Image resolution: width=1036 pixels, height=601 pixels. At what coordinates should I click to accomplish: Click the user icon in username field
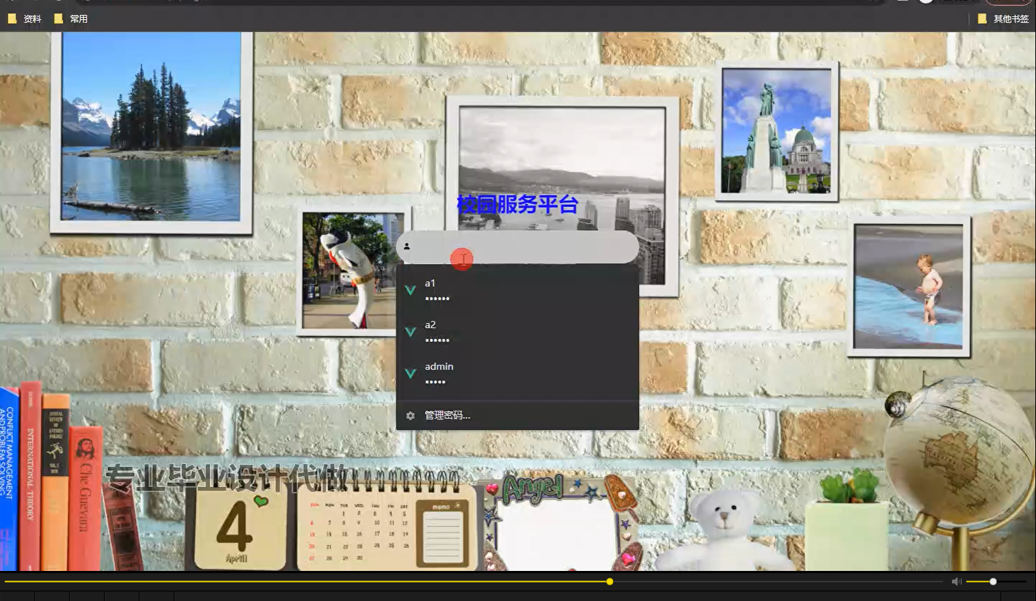coord(407,247)
